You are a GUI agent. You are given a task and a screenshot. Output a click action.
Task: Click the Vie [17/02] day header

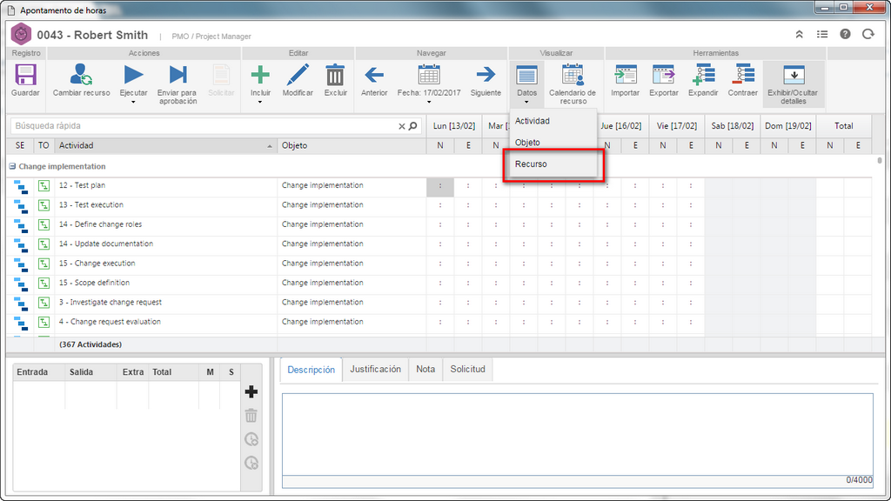tap(677, 126)
